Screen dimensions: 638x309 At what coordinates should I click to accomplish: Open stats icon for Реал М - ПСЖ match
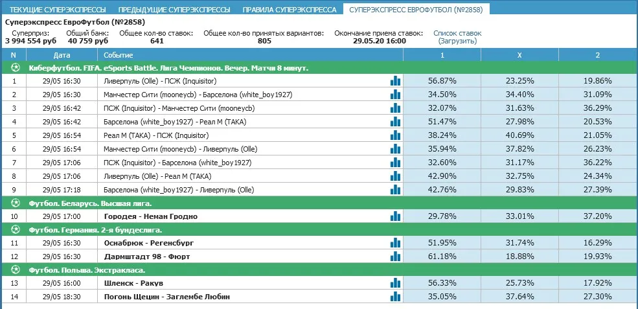tap(395, 135)
